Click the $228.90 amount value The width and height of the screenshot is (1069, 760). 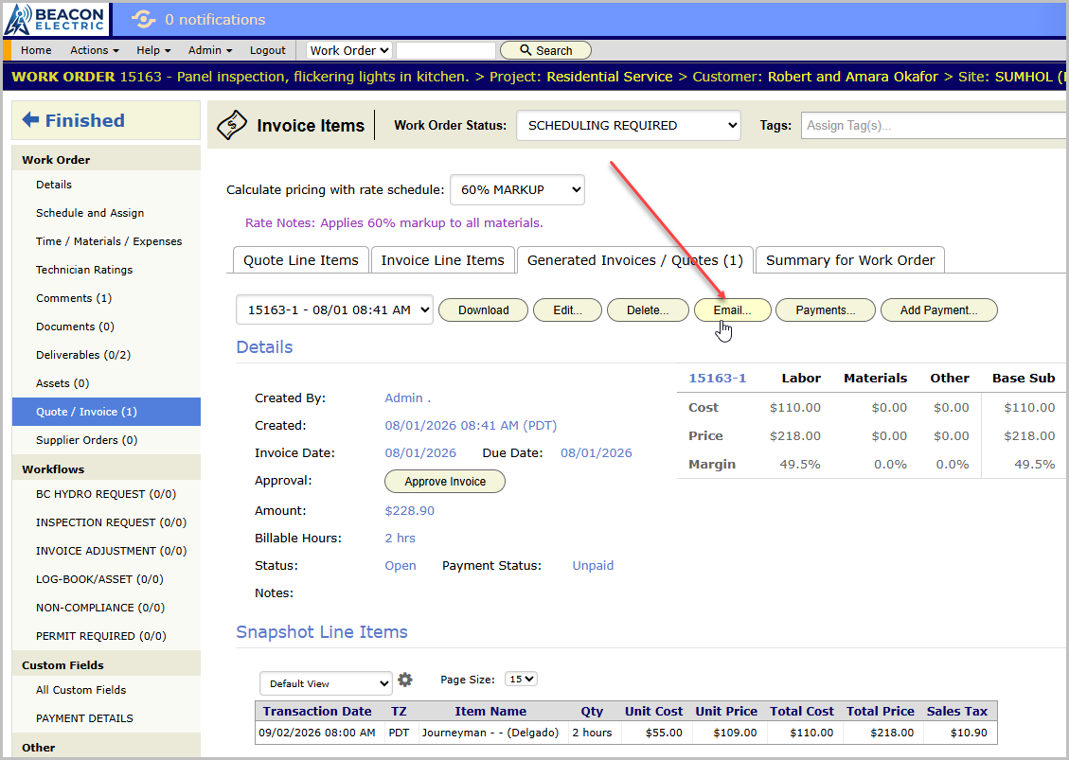(x=409, y=510)
